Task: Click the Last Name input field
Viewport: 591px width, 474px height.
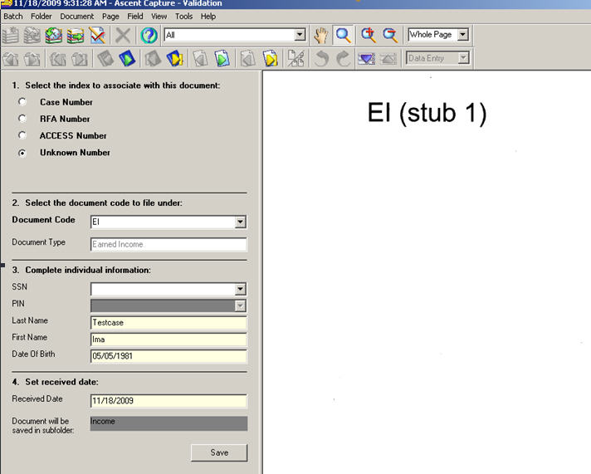Action: click(169, 323)
